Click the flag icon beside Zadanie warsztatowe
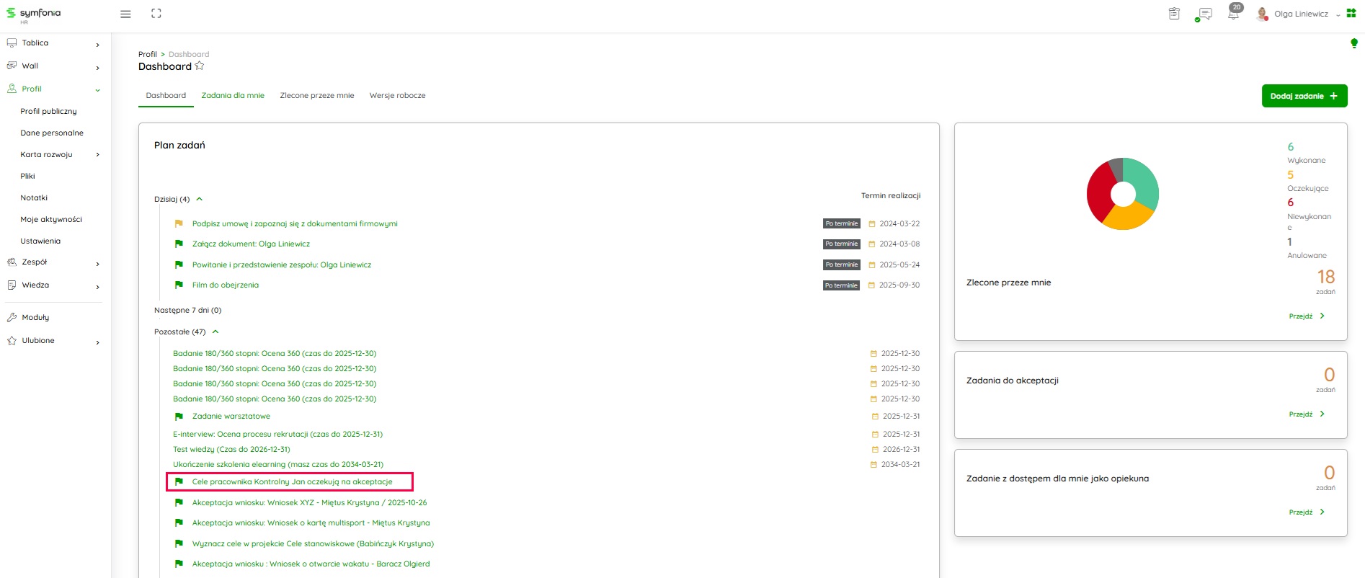 (179, 417)
